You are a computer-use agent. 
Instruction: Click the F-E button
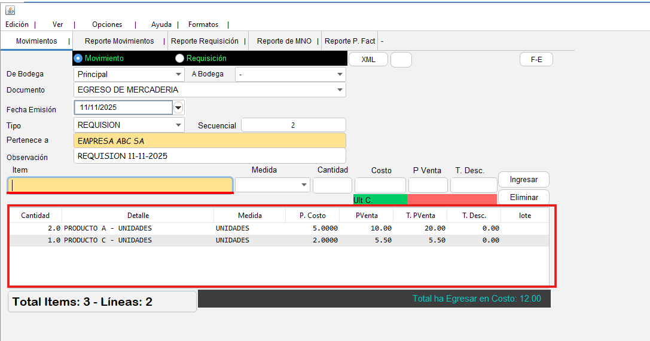(x=536, y=60)
